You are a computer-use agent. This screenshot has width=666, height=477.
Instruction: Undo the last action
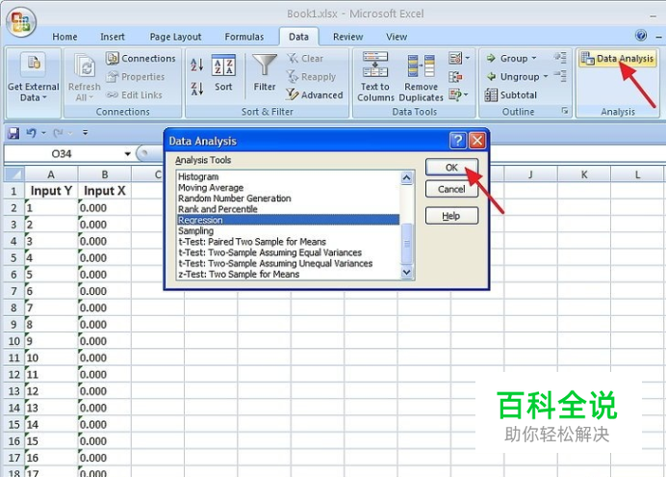click(x=31, y=133)
